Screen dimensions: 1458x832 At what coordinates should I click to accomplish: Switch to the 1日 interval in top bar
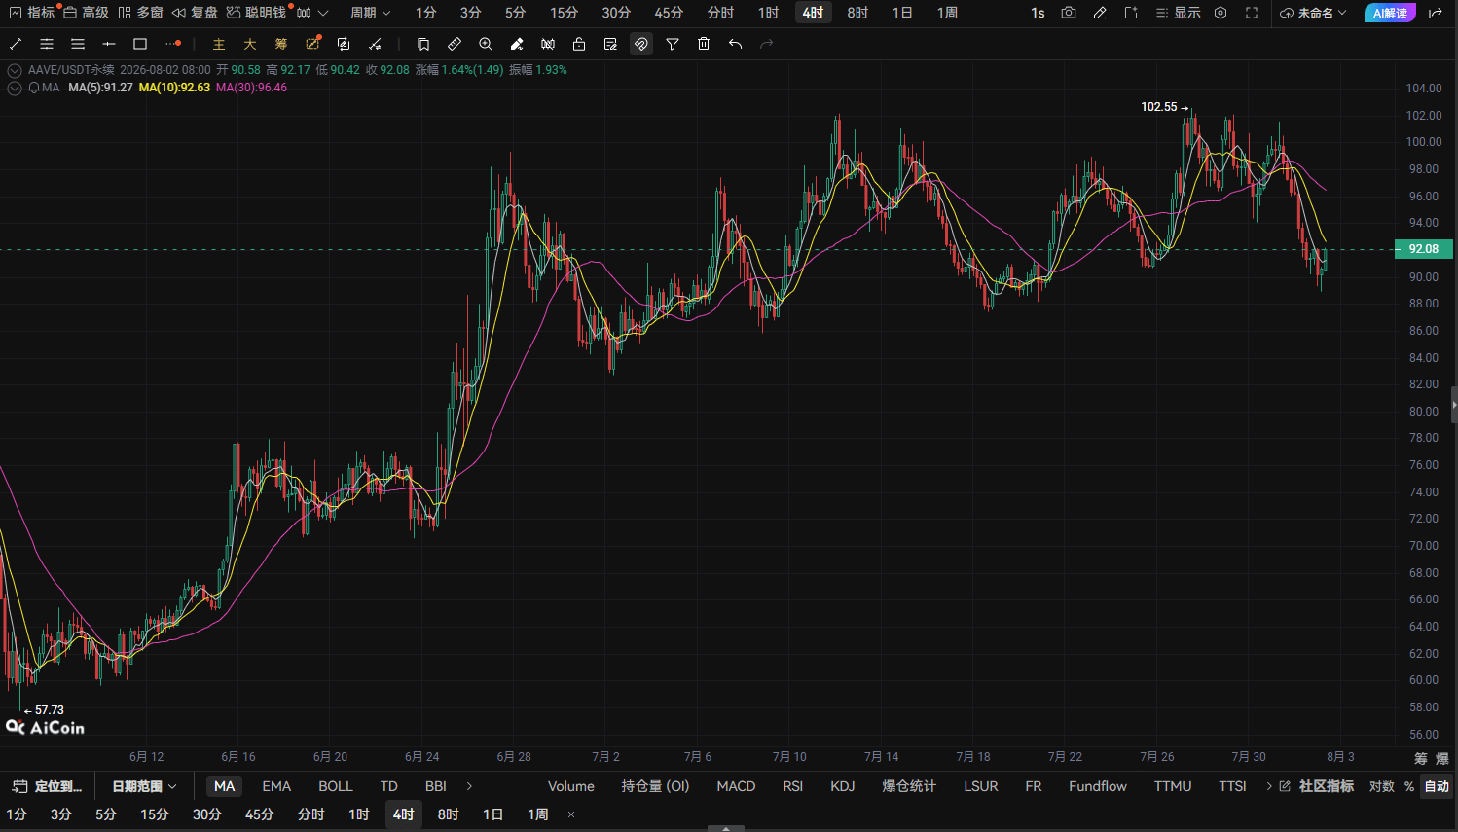[x=902, y=13]
